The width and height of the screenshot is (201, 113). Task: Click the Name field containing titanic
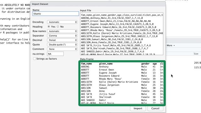(x=56, y=14)
